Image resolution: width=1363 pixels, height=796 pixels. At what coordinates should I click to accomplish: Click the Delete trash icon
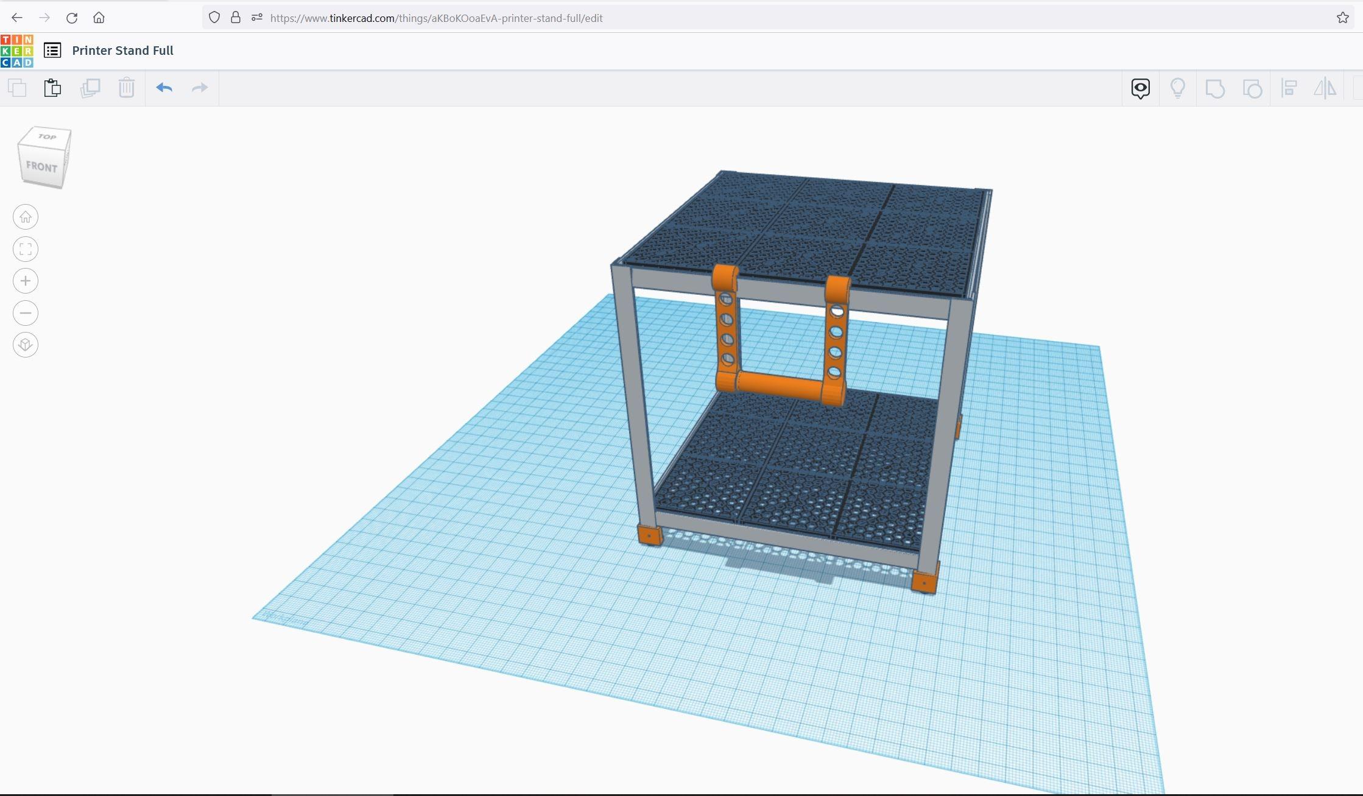pyautogui.click(x=127, y=88)
